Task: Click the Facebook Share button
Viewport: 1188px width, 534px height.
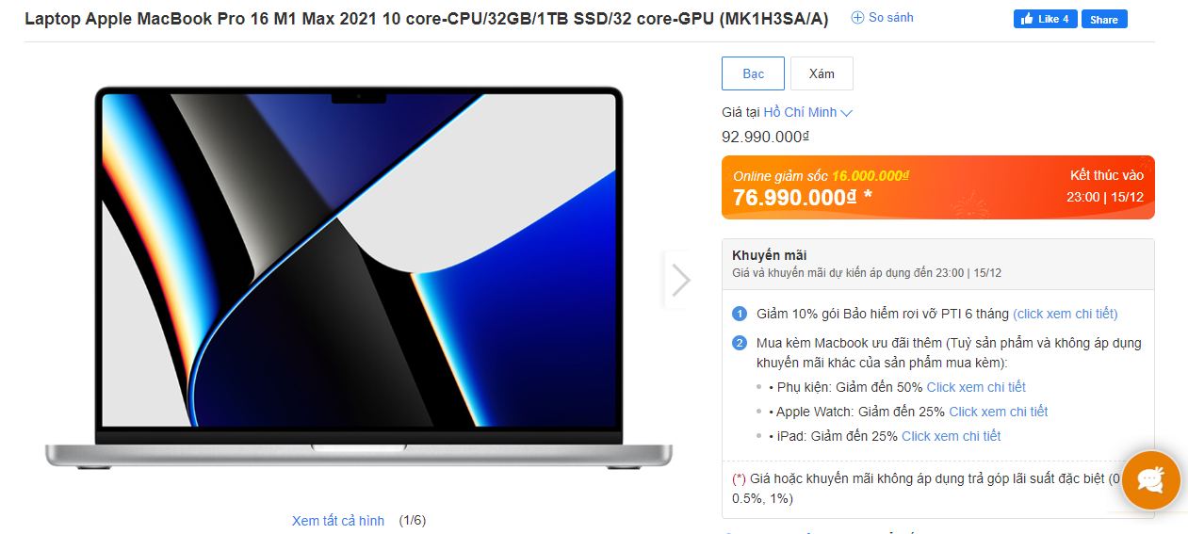Action: coord(1104,19)
